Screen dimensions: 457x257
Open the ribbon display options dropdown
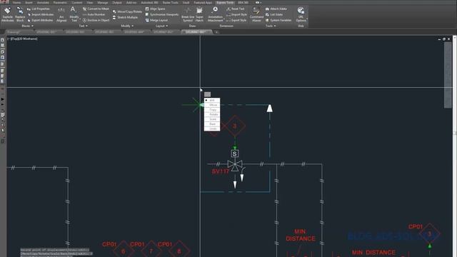click(258, 3)
